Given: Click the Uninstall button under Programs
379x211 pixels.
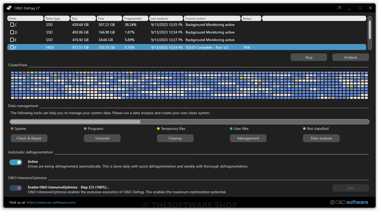Looking at the screenshot, I should click(x=102, y=138).
